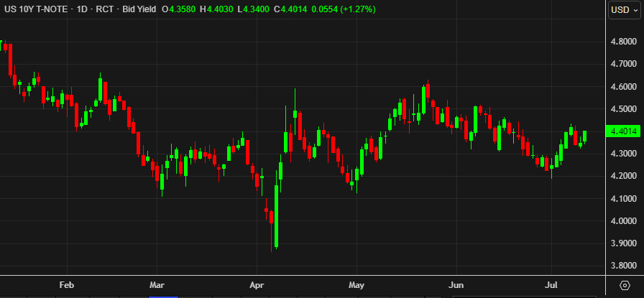
Task: Open chart settings hexagon gear icon
Action: (x=625, y=285)
